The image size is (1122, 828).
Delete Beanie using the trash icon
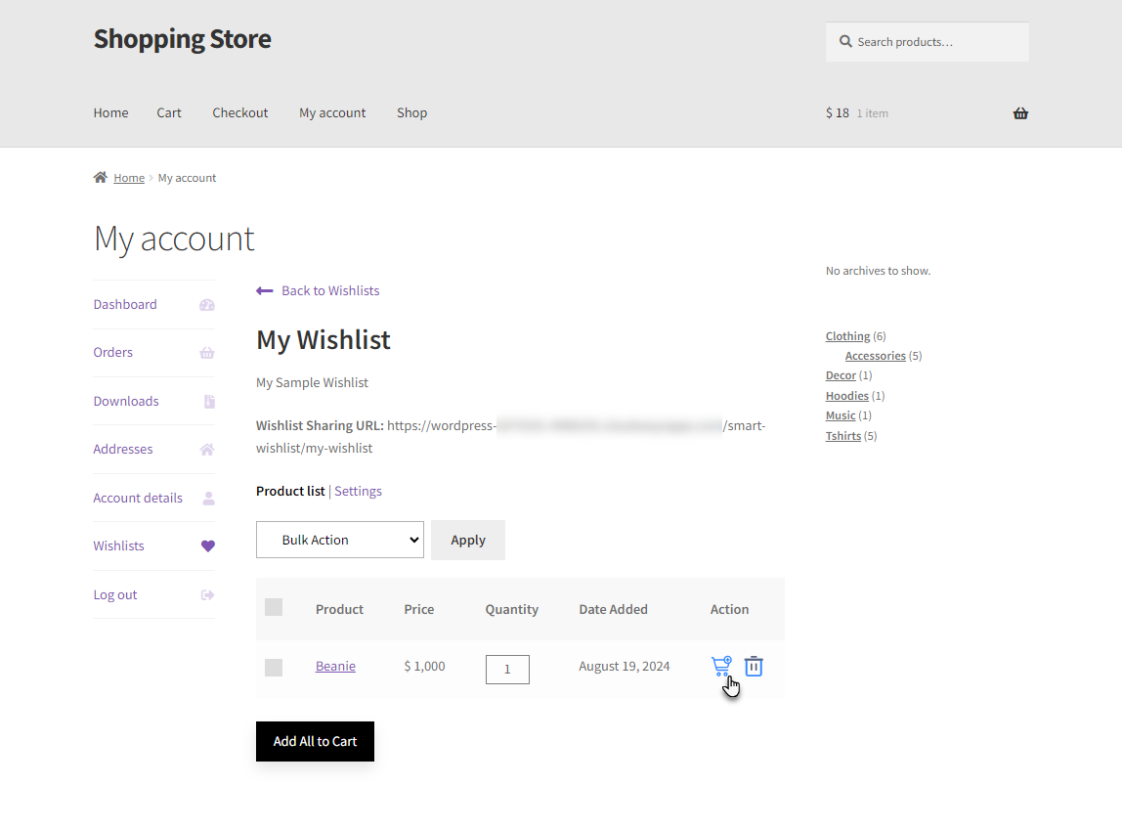(x=754, y=666)
